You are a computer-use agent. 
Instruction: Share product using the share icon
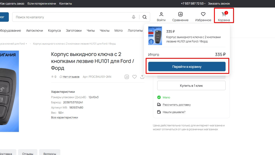142,77
